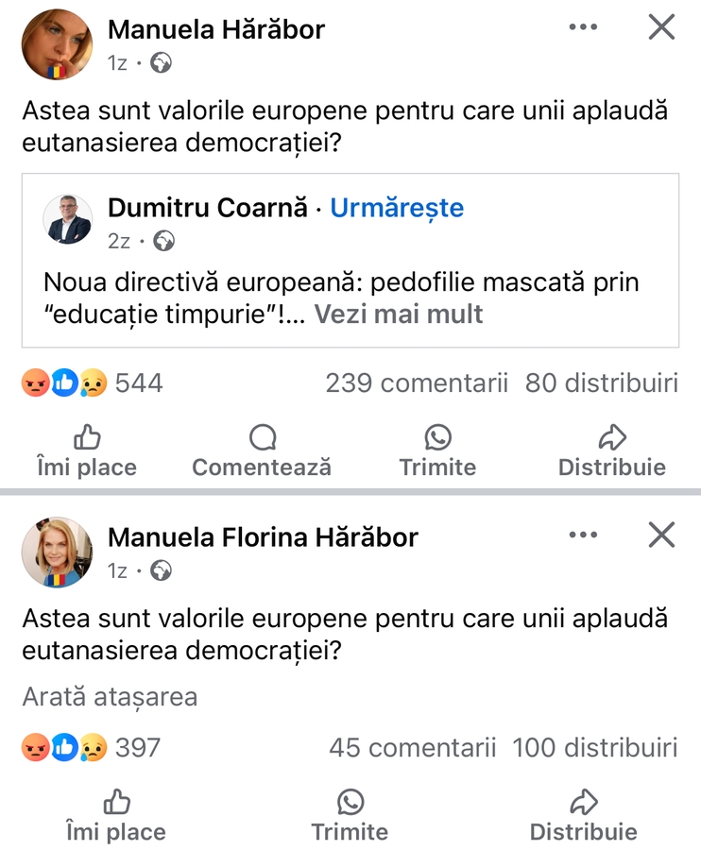Show attachment with Arată atașarea

110,698
